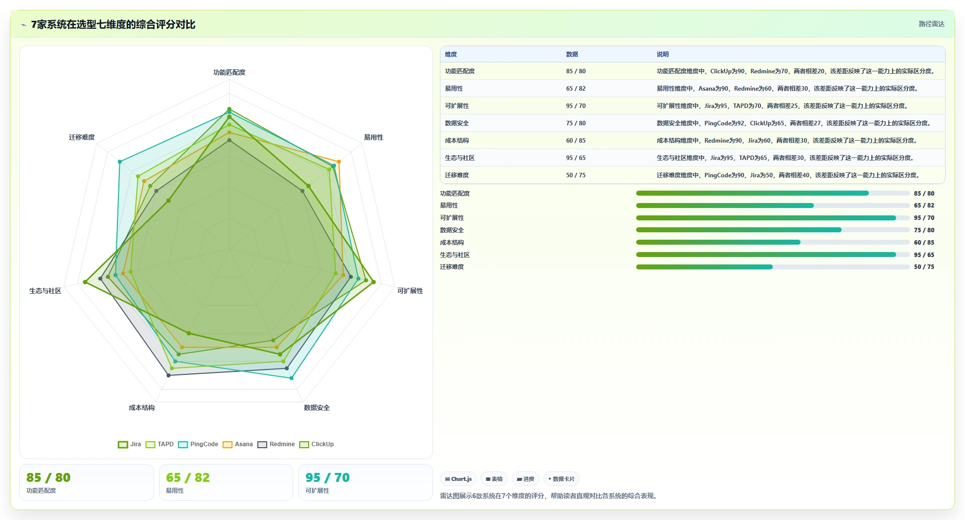The image size is (965, 520).
Task: Select the 生态与社区 table row
Action: click(x=693, y=157)
